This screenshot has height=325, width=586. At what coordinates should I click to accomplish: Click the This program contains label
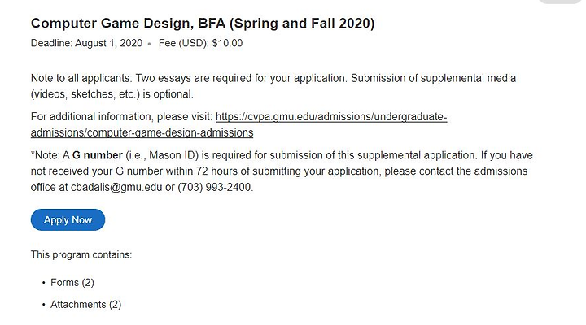tap(81, 254)
